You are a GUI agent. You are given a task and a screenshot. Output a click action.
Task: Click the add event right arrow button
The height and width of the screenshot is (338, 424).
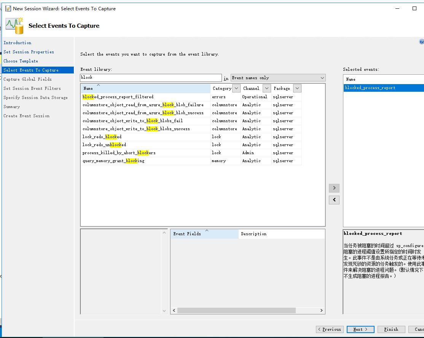[x=334, y=188]
